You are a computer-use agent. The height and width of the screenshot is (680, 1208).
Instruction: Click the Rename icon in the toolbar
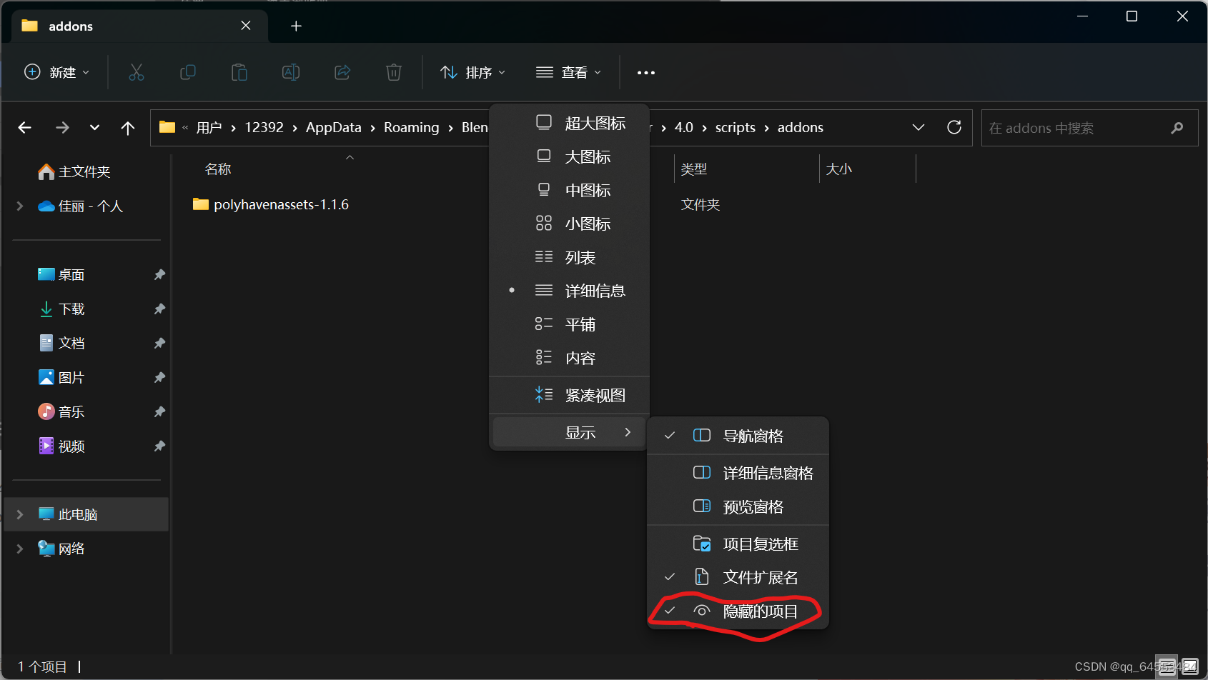click(x=291, y=72)
